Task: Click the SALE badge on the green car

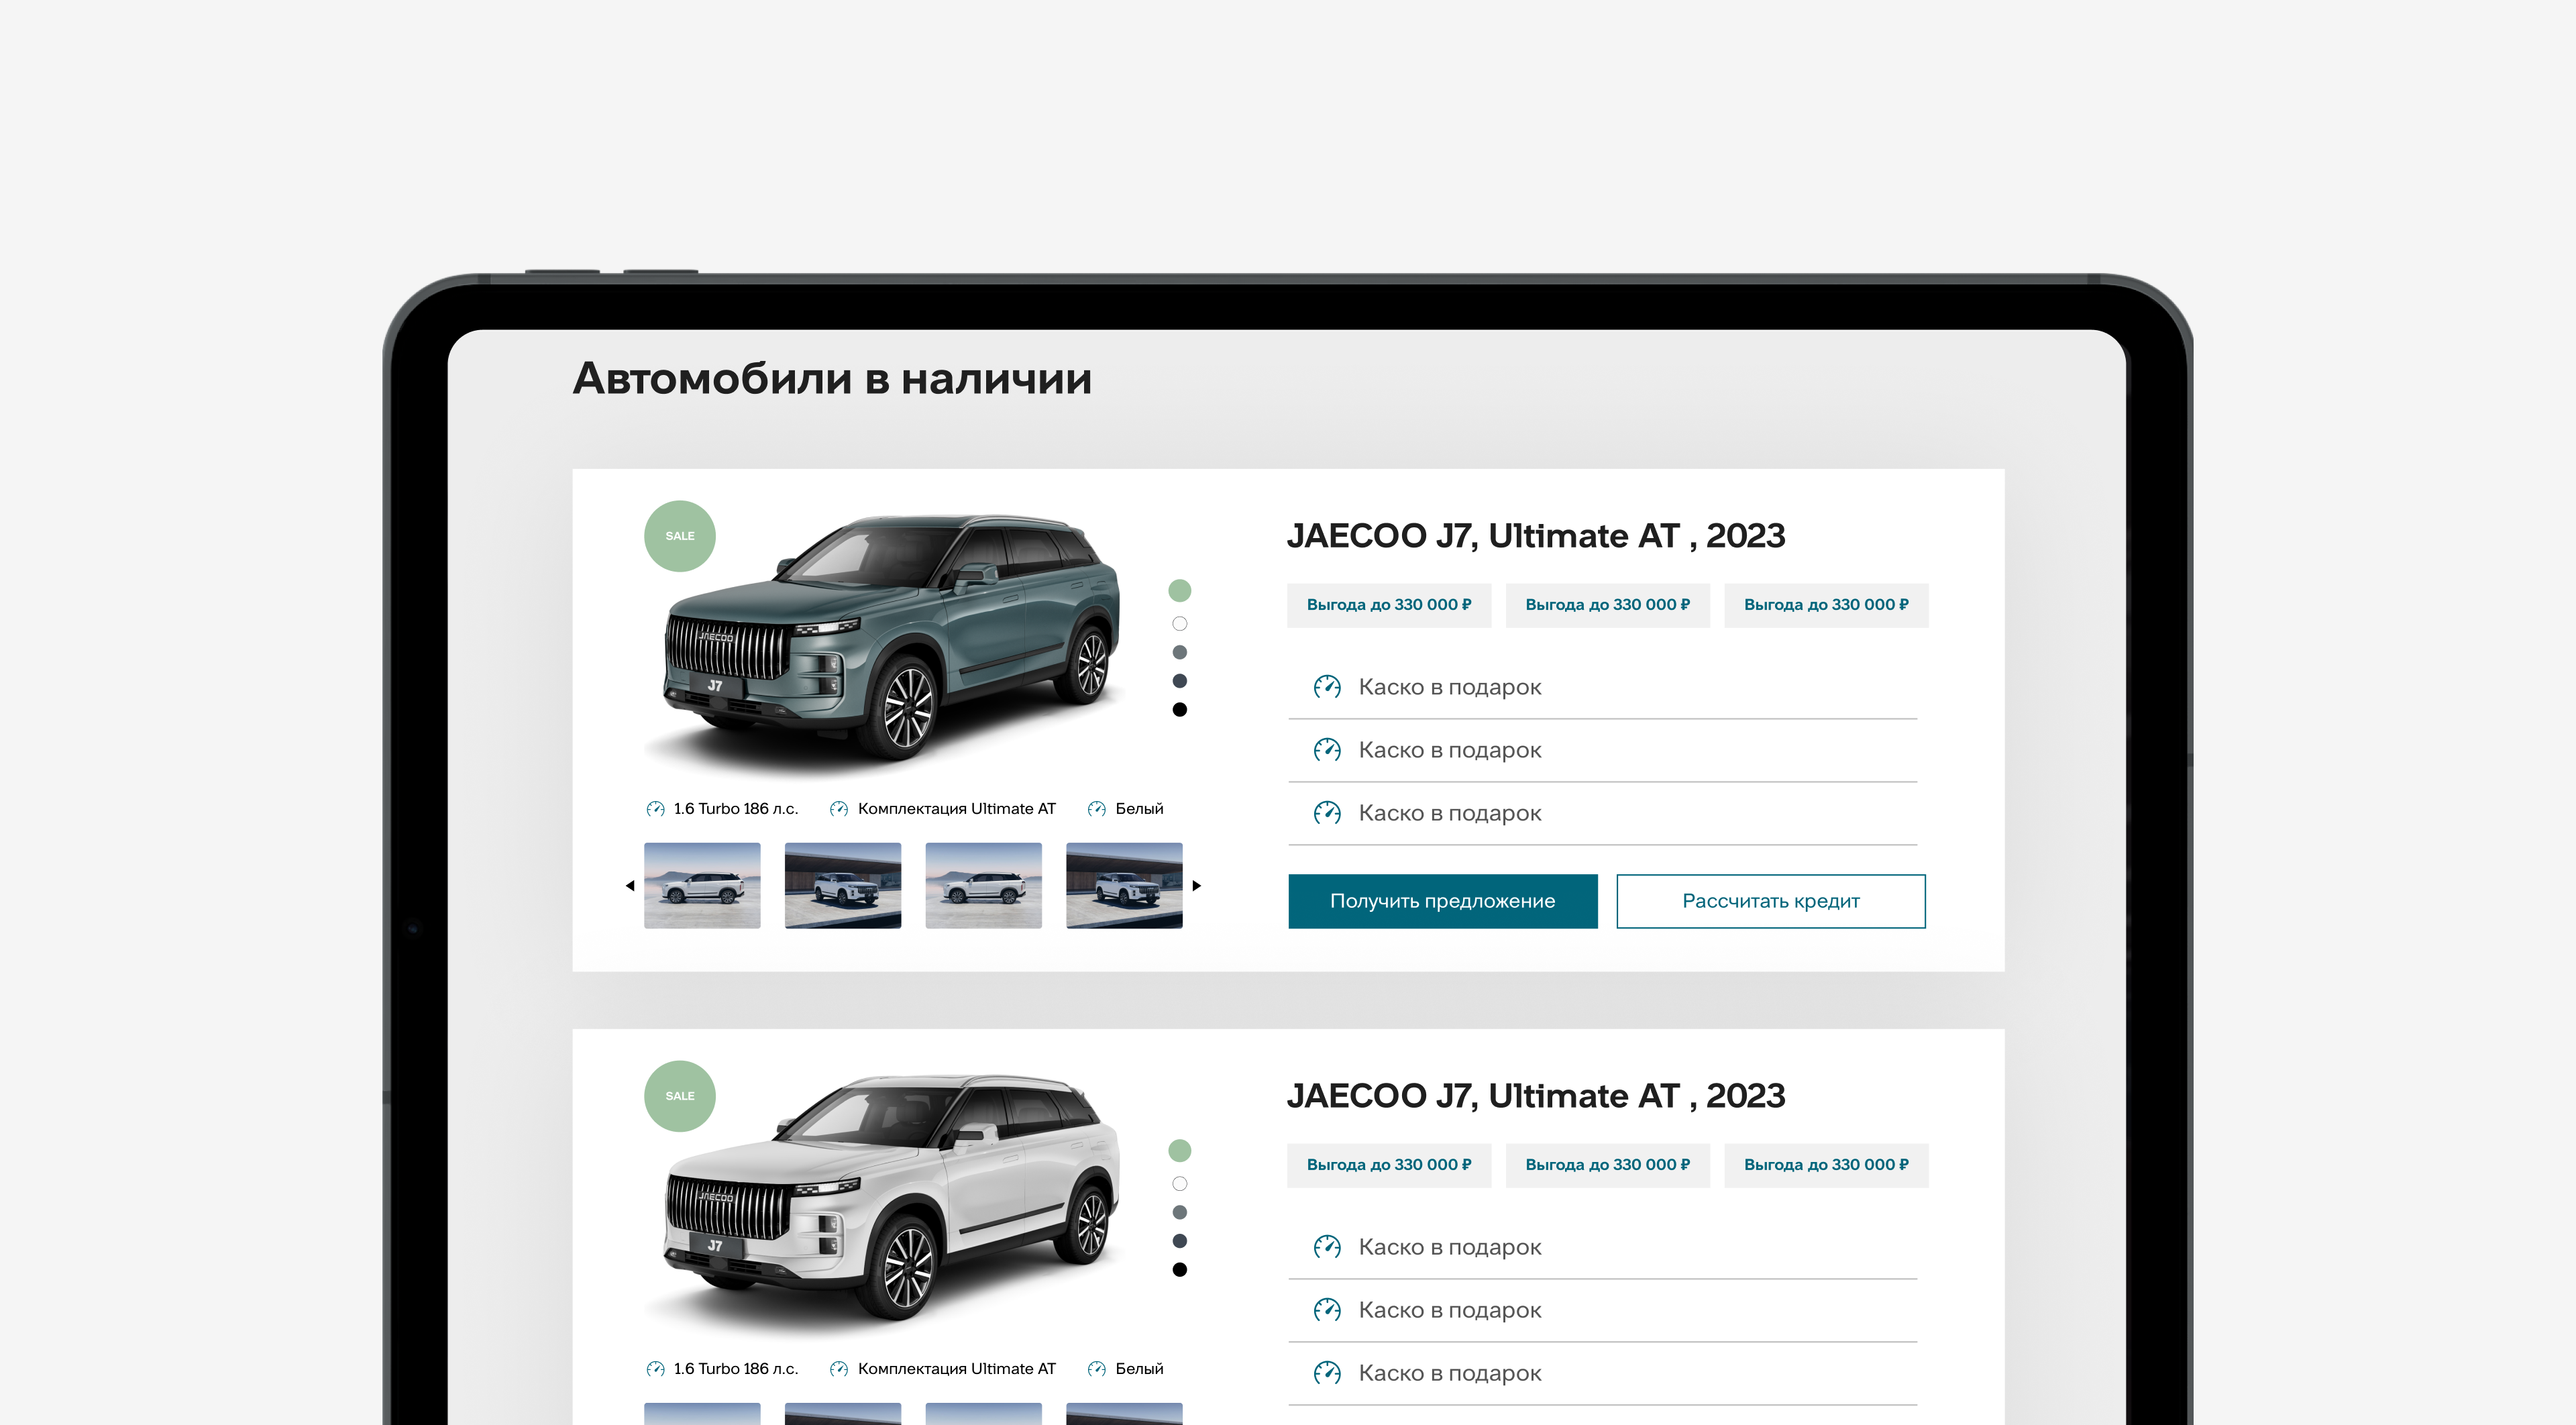Action: tap(680, 536)
